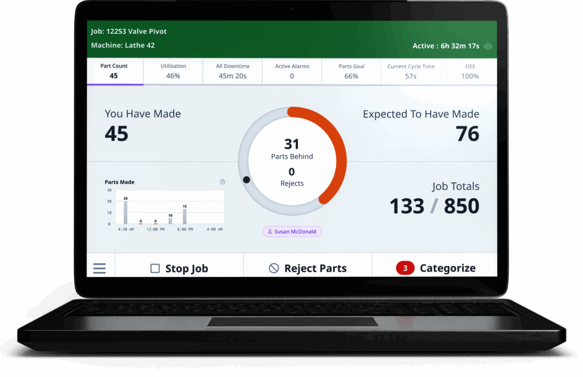Select the Parts Goal tab
This screenshot has width=583, height=377.
point(351,71)
